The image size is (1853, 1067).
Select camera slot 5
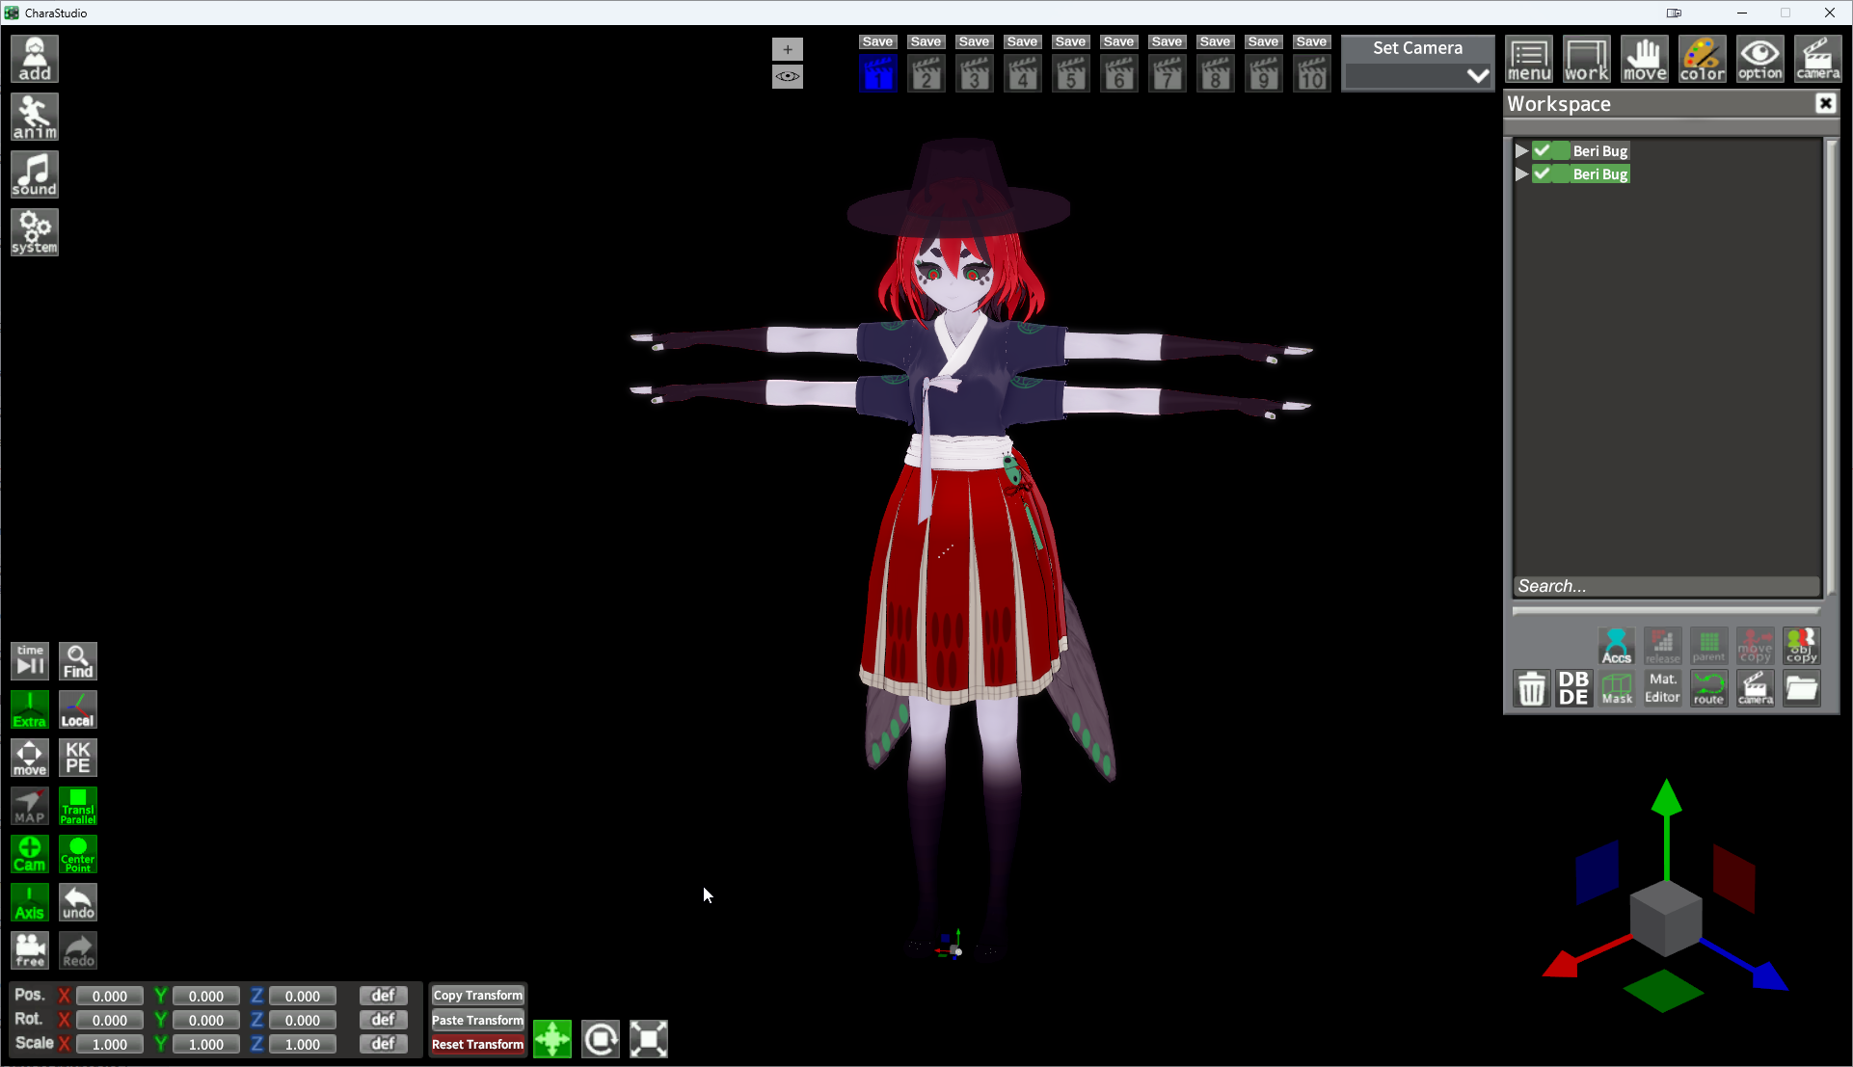point(1071,73)
